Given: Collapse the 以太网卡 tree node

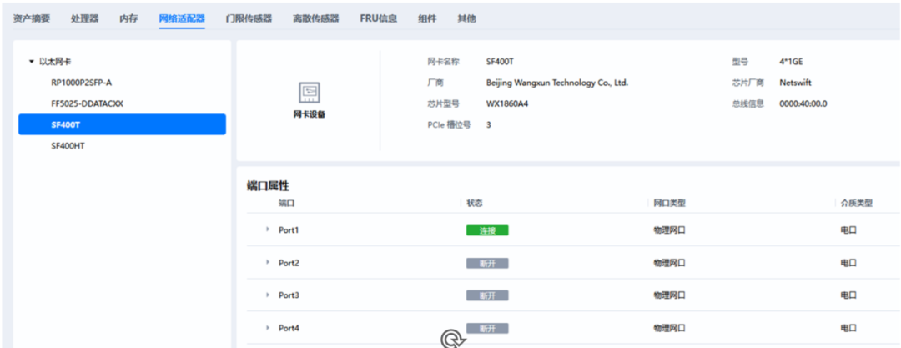Looking at the screenshot, I should pyautogui.click(x=32, y=62).
